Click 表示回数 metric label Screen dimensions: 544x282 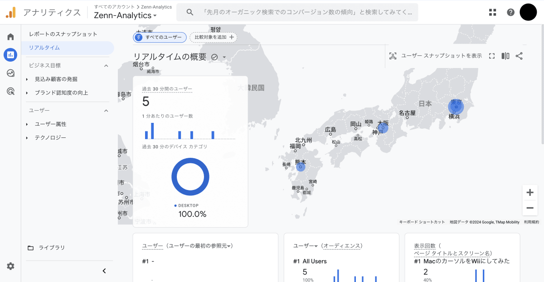pyautogui.click(x=425, y=246)
